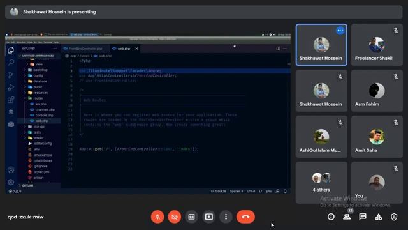Viewport: 408px width, 230px height.
Task: Show everyone in the People panel
Action: coord(347,217)
